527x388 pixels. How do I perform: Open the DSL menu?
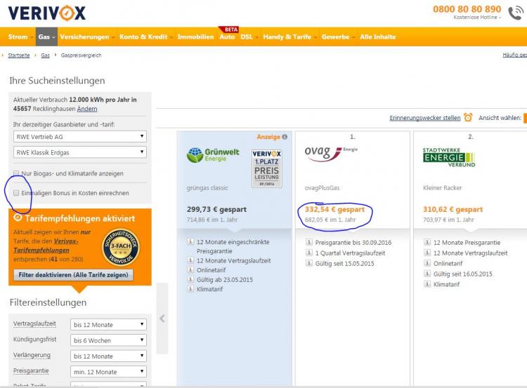pos(249,36)
